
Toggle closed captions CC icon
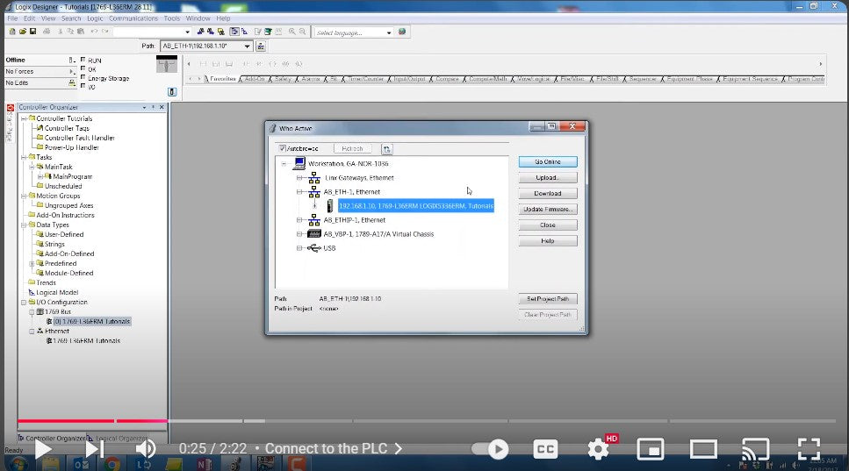tap(546, 449)
